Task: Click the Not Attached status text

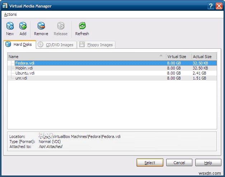Action: pyautogui.click(x=51, y=147)
